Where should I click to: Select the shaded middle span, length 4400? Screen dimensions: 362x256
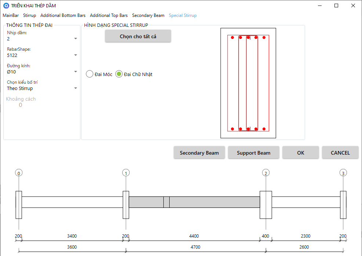tap(194, 202)
